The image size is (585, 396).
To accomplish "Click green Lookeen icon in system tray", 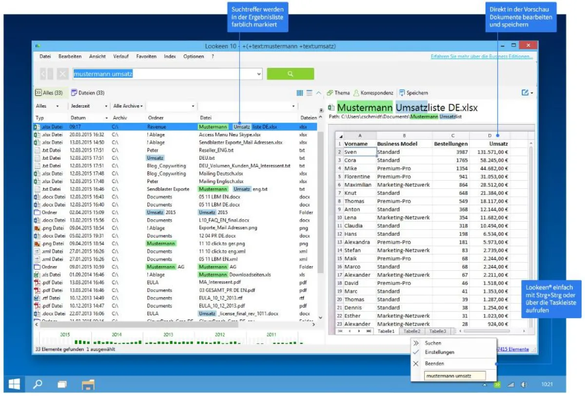I will 497,384.
